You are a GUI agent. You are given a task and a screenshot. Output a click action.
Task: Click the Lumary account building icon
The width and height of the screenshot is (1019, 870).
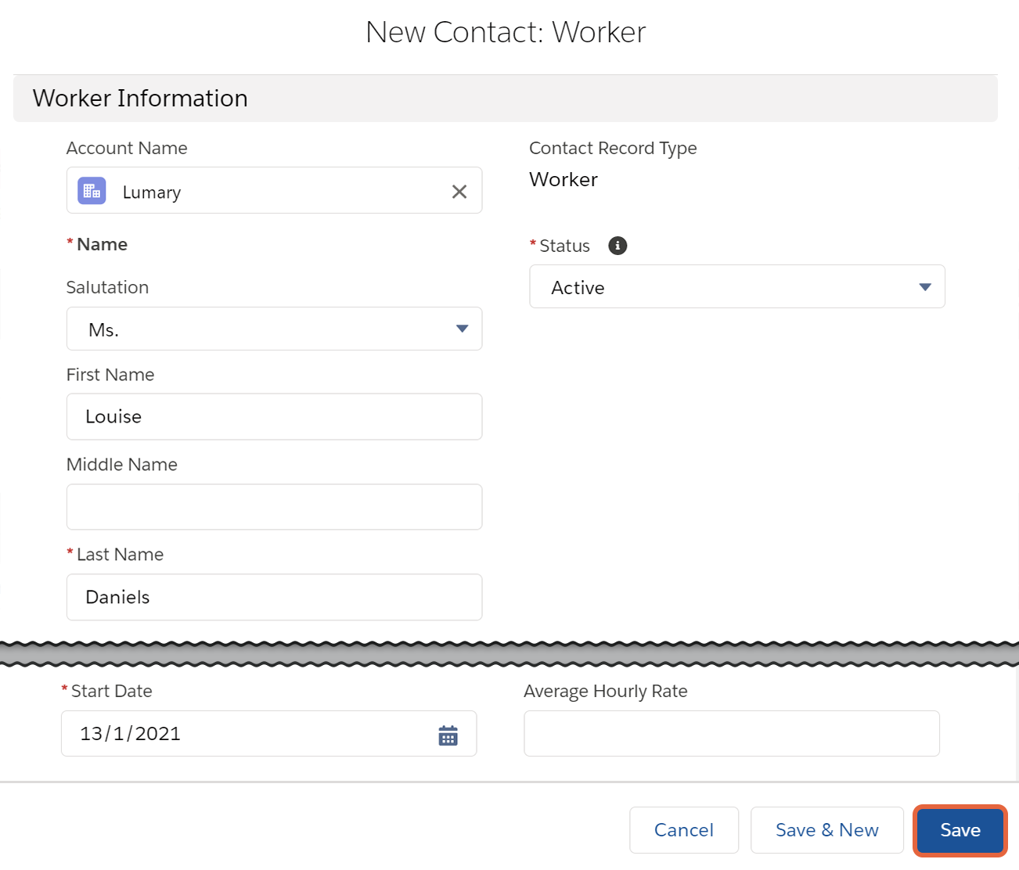click(x=91, y=190)
